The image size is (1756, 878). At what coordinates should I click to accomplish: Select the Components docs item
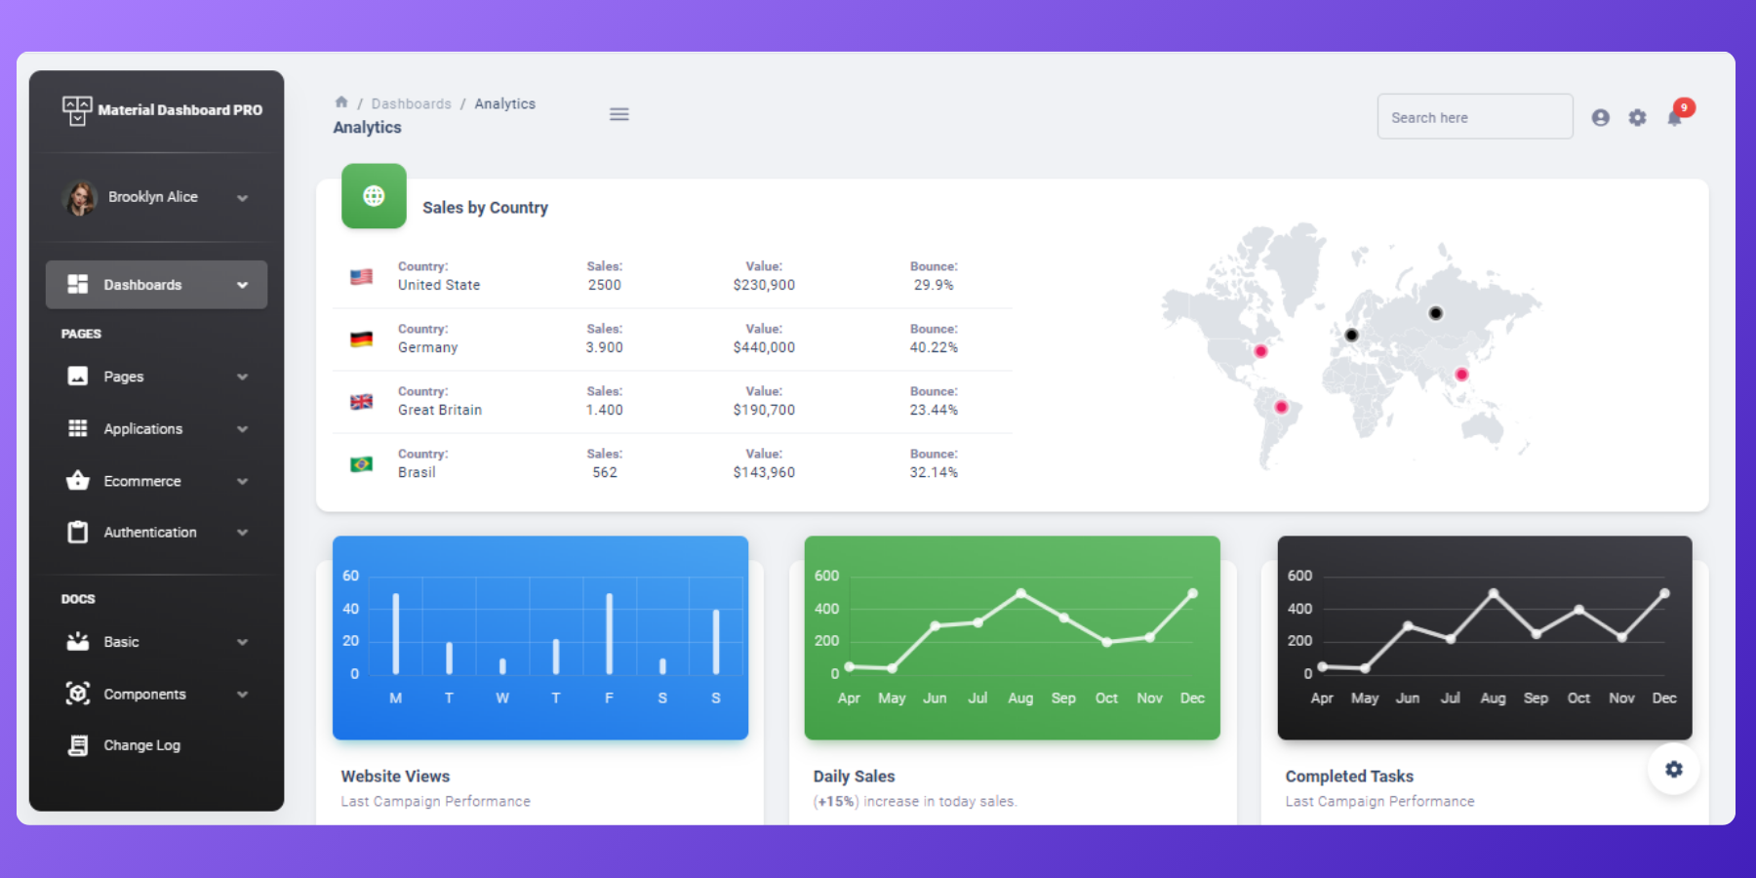click(x=156, y=695)
